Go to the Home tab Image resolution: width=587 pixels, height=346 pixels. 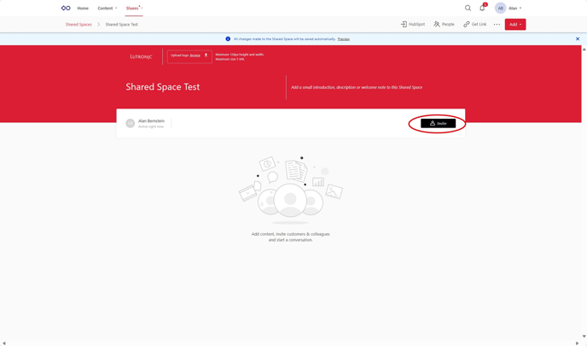pos(83,9)
